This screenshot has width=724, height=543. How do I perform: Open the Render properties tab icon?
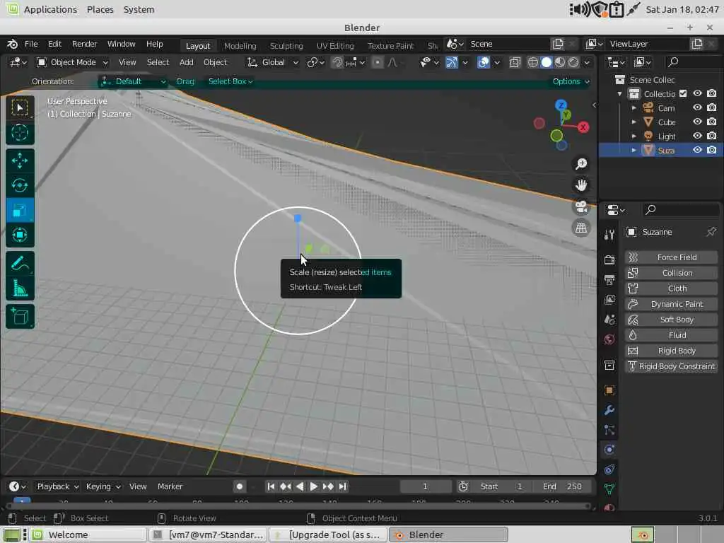(x=609, y=259)
